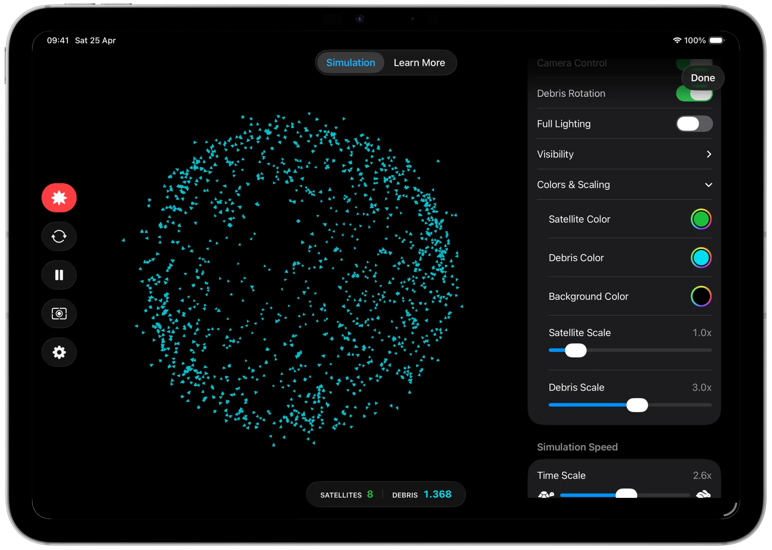Click the rabbit fast-speed icon
Viewport: 772px width, 550px height.
click(x=703, y=494)
